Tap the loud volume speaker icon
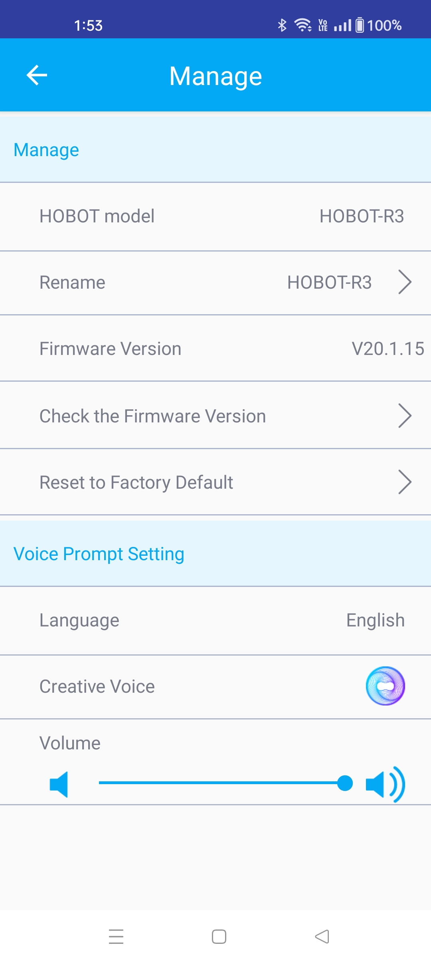 click(x=385, y=784)
